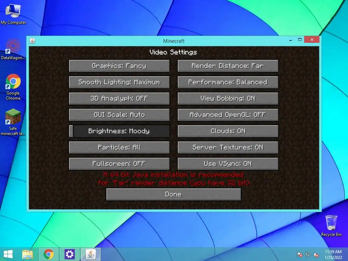Toggle View Bobbing: ON

(x=228, y=99)
